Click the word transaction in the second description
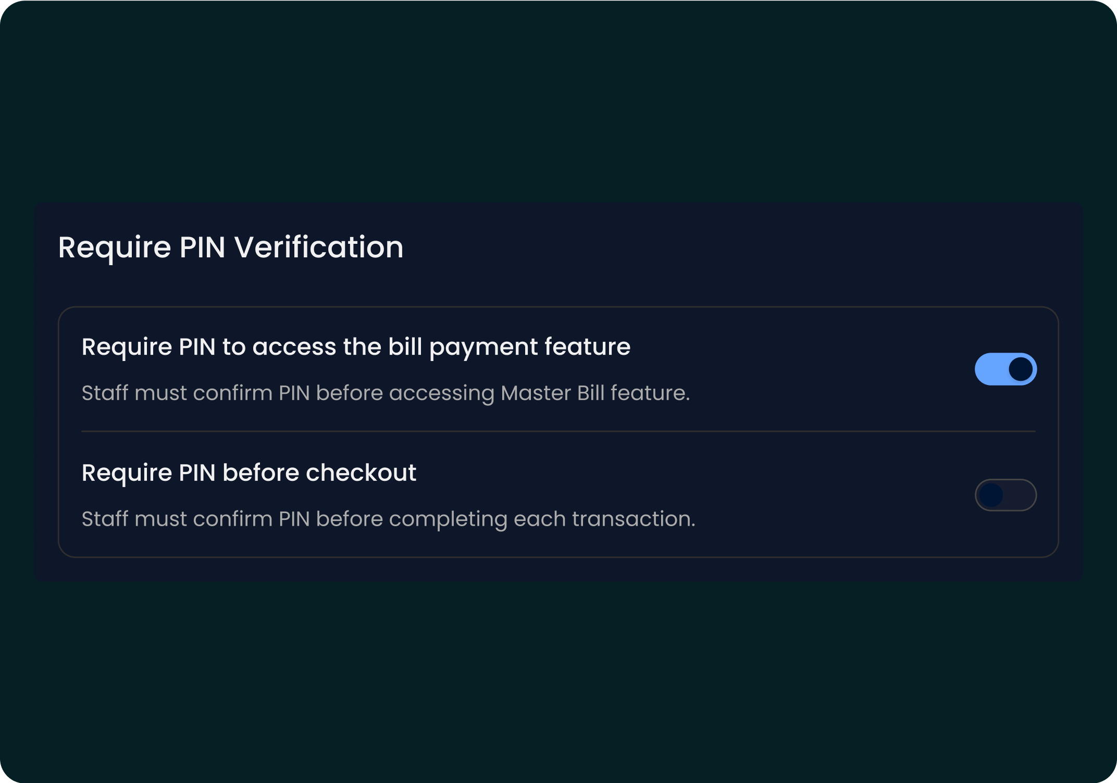 633,519
